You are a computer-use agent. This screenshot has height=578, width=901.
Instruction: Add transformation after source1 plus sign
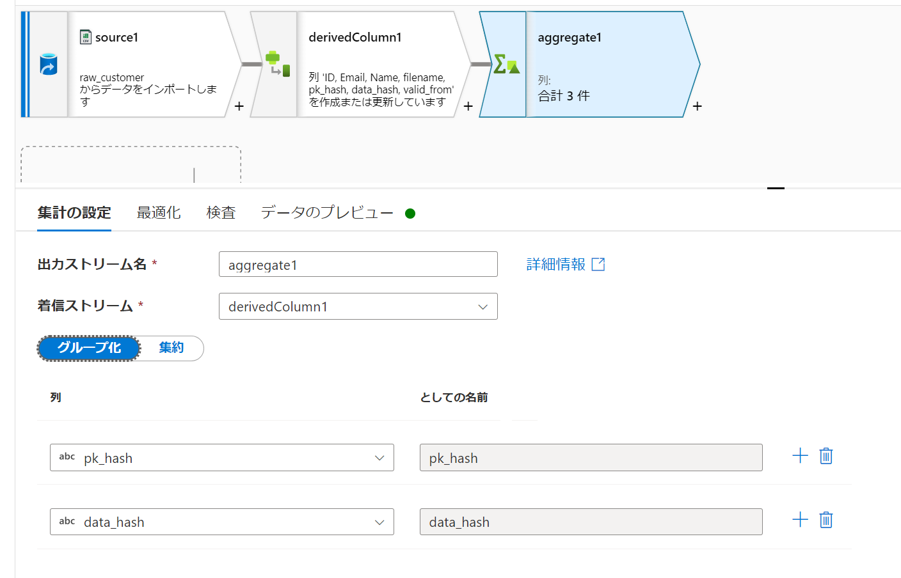[x=239, y=106]
